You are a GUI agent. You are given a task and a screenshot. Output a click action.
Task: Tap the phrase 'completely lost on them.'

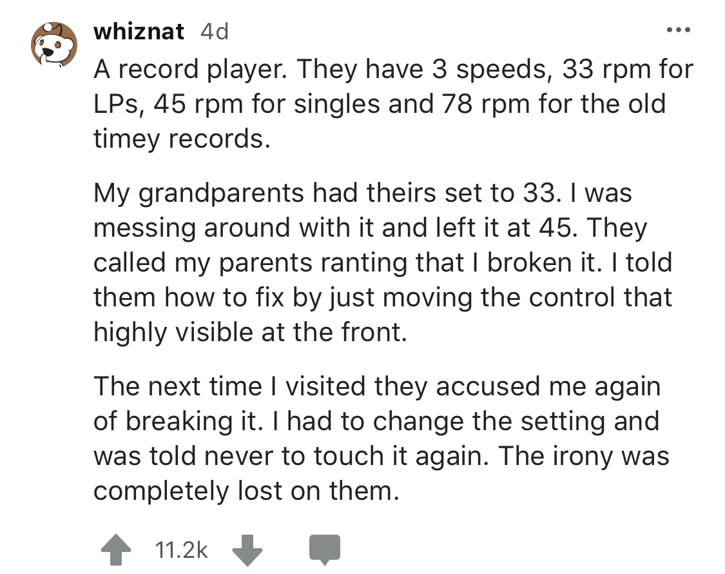[243, 491]
